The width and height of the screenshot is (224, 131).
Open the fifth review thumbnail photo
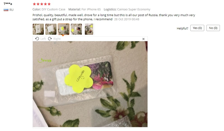pyautogui.click(x=89, y=29)
